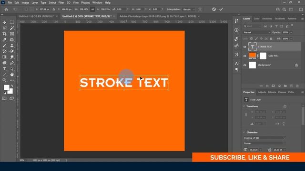Collapse the Character section
The width and height of the screenshot is (305, 171).
(244, 132)
